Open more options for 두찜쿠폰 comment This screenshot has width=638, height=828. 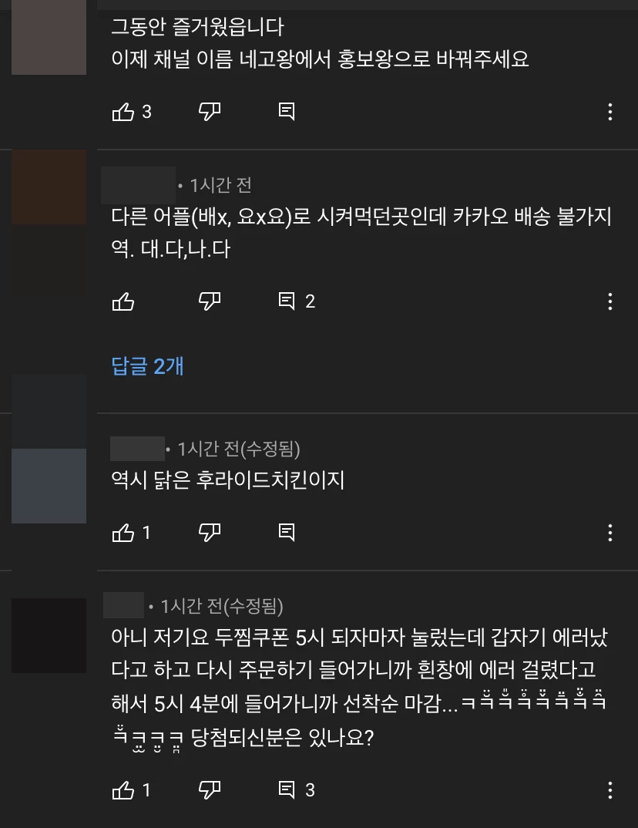coord(610,790)
